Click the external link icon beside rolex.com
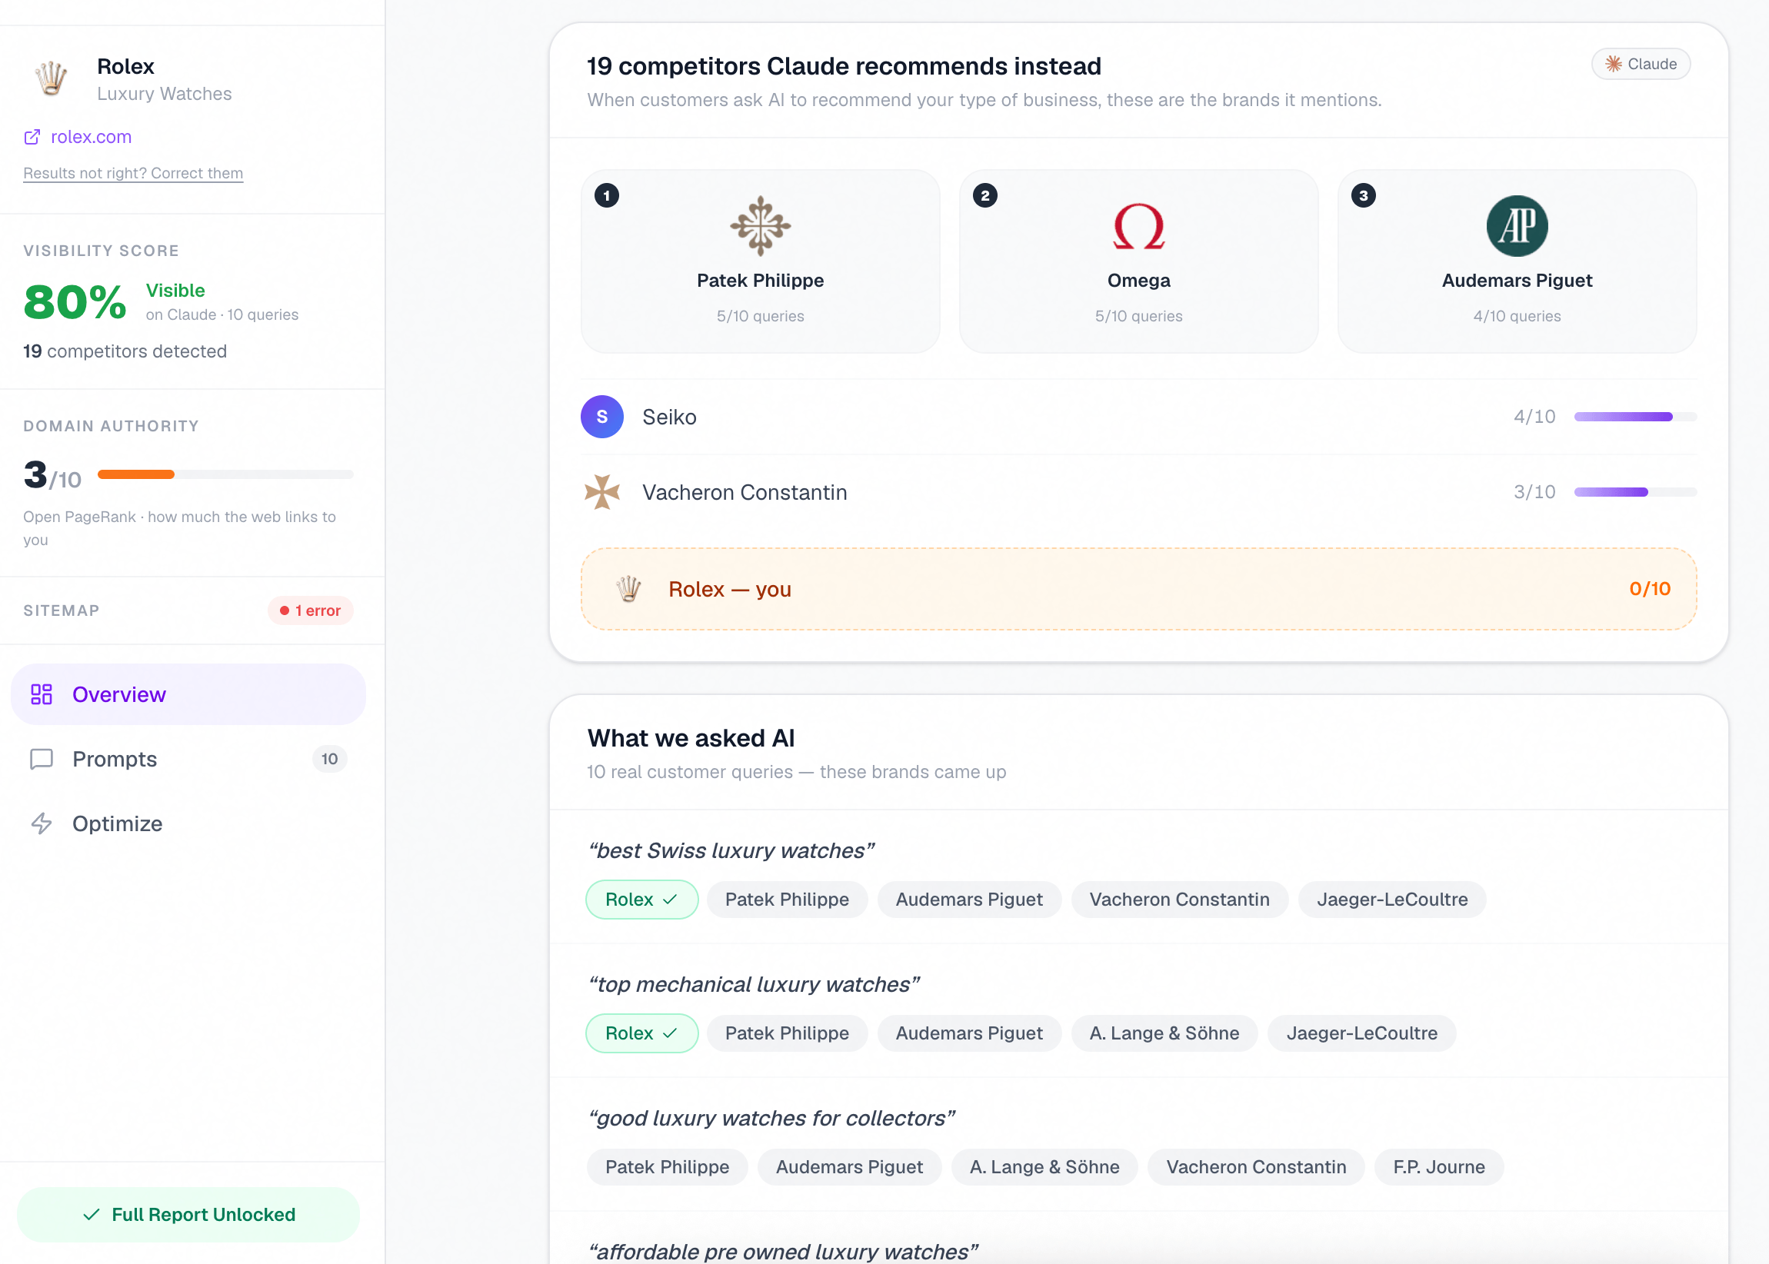1769x1264 pixels. (32, 137)
